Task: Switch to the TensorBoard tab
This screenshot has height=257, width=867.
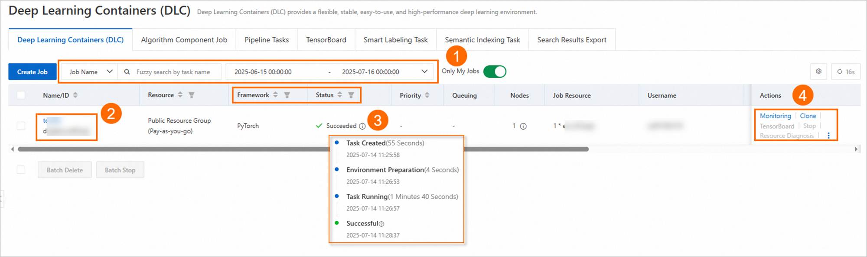Action: 326,40
